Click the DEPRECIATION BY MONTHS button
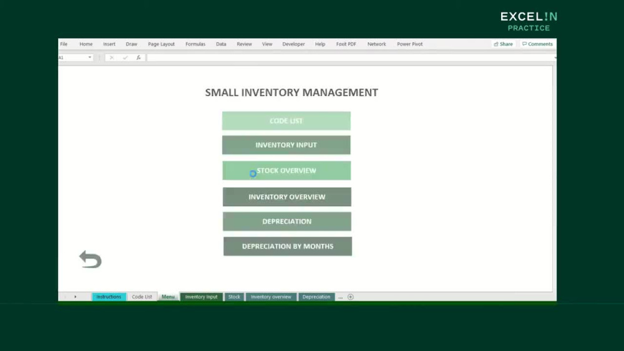The image size is (624, 351). pyautogui.click(x=288, y=246)
